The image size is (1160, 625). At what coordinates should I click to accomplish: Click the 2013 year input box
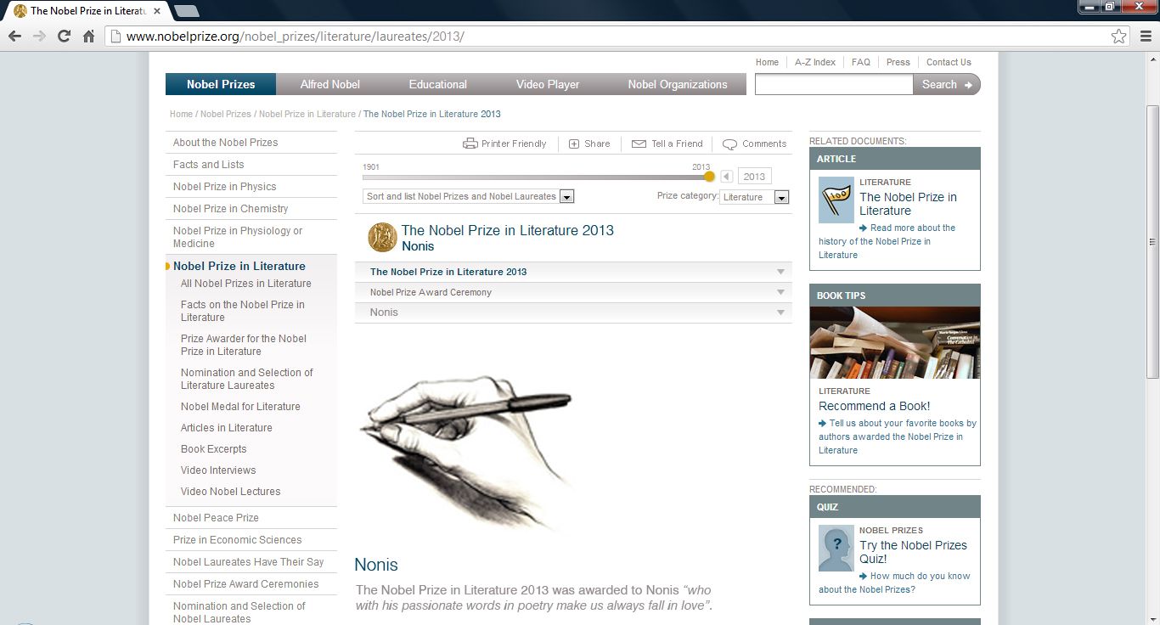pyautogui.click(x=754, y=177)
